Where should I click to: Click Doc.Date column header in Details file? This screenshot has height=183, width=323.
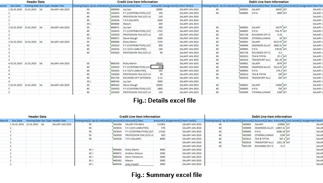click(x=15, y=6)
